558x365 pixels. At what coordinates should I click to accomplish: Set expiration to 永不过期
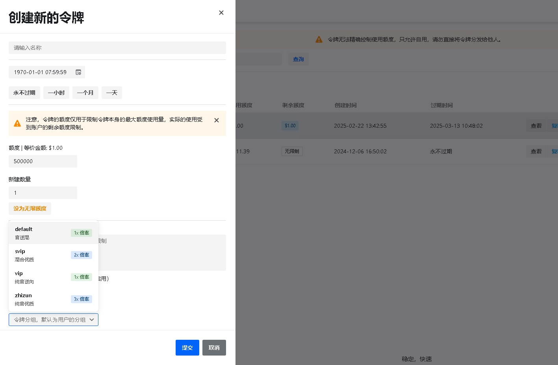click(x=24, y=93)
